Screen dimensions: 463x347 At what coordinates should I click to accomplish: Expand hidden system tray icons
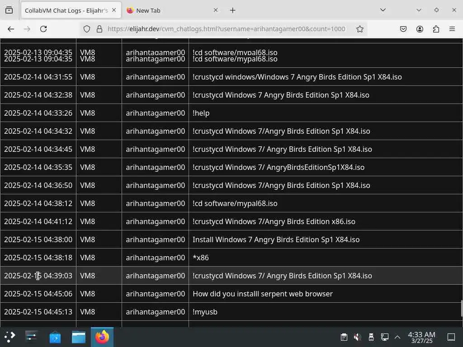coord(397,337)
